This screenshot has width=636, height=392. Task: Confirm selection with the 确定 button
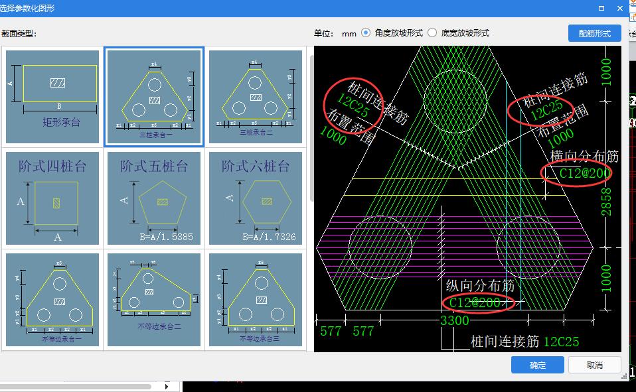pos(537,365)
